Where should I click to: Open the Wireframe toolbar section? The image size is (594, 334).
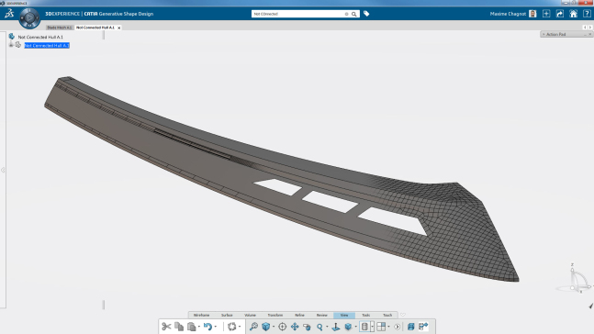[x=202, y=315]
